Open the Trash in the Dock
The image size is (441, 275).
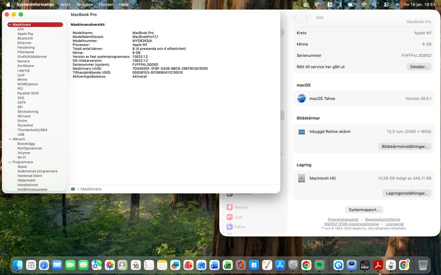click(423, 265)
